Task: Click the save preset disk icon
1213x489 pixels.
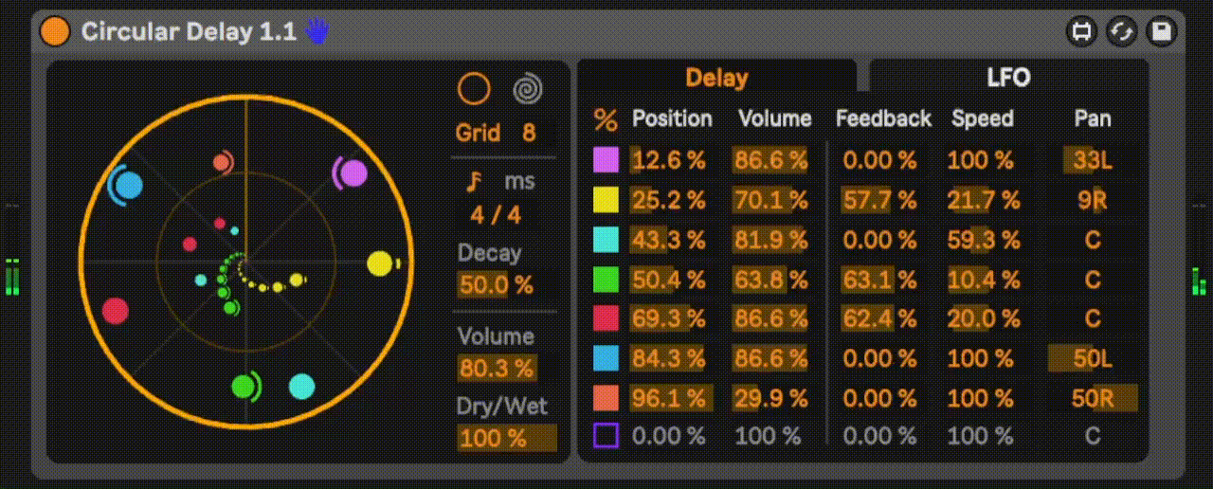Action: pos(1160,31)
